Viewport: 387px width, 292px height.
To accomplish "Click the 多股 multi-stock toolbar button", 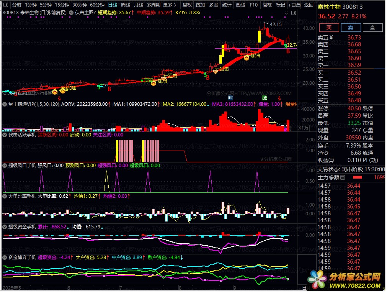I will click(x=213, y=5).
